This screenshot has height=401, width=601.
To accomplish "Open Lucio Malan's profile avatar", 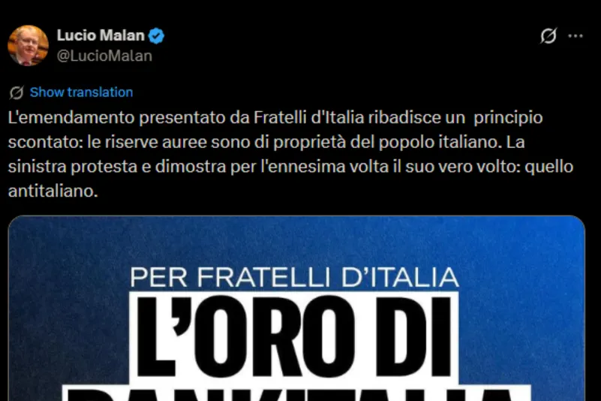I will click(28, 45).
